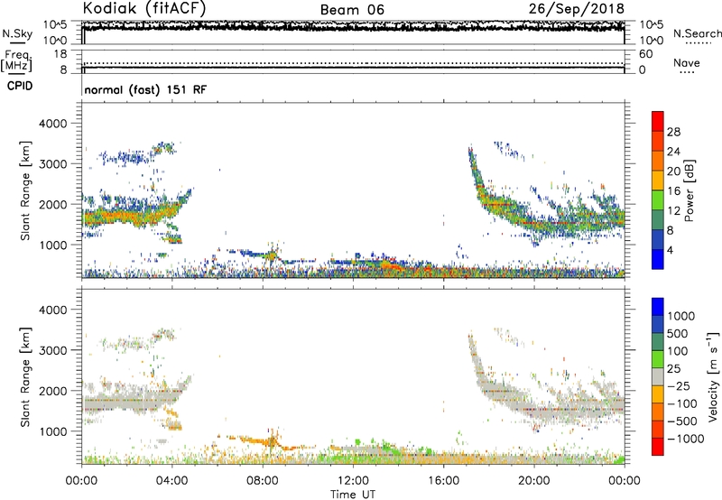This screenshot has width=722, height=500.
Task: Click the 'Beam 06' header label
Action: point(352,10)
